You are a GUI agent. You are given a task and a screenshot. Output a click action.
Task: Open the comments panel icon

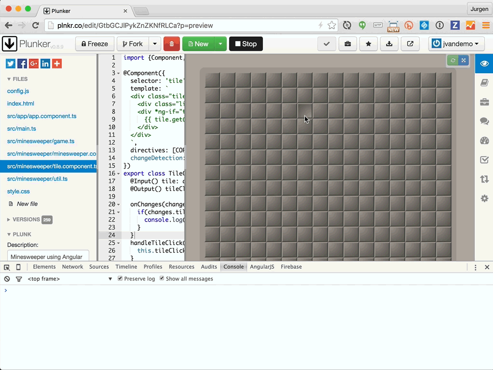484,121
